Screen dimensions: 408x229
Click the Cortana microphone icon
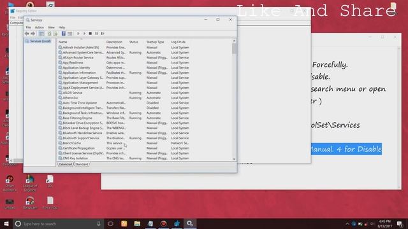(99, 223)
